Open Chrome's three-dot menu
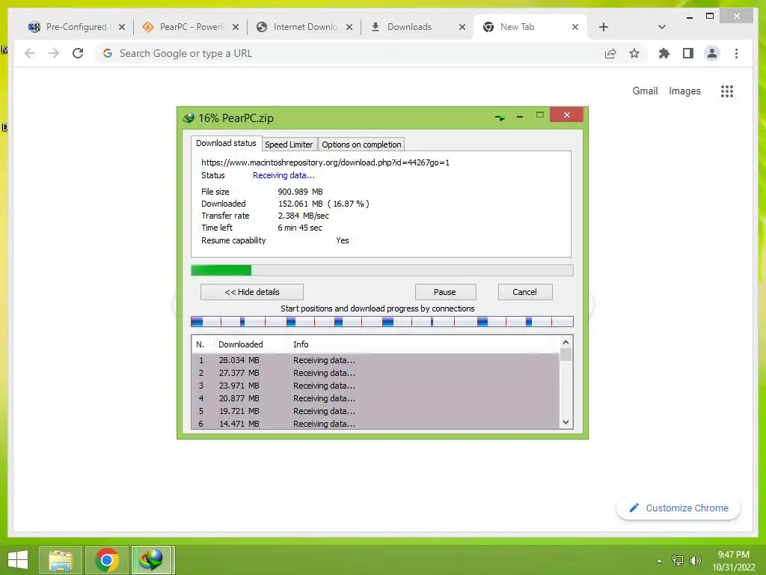 tap(736, 53)
